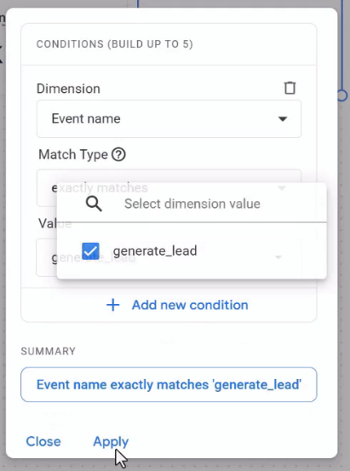The width and height of the screenshot is (350, 471).
Task: Click the Add new condition link
Action: 190,305
